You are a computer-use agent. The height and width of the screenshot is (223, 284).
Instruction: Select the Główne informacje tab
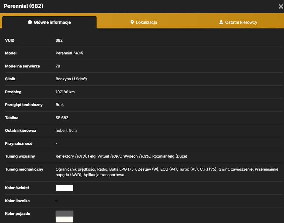(x=49, y=22)
